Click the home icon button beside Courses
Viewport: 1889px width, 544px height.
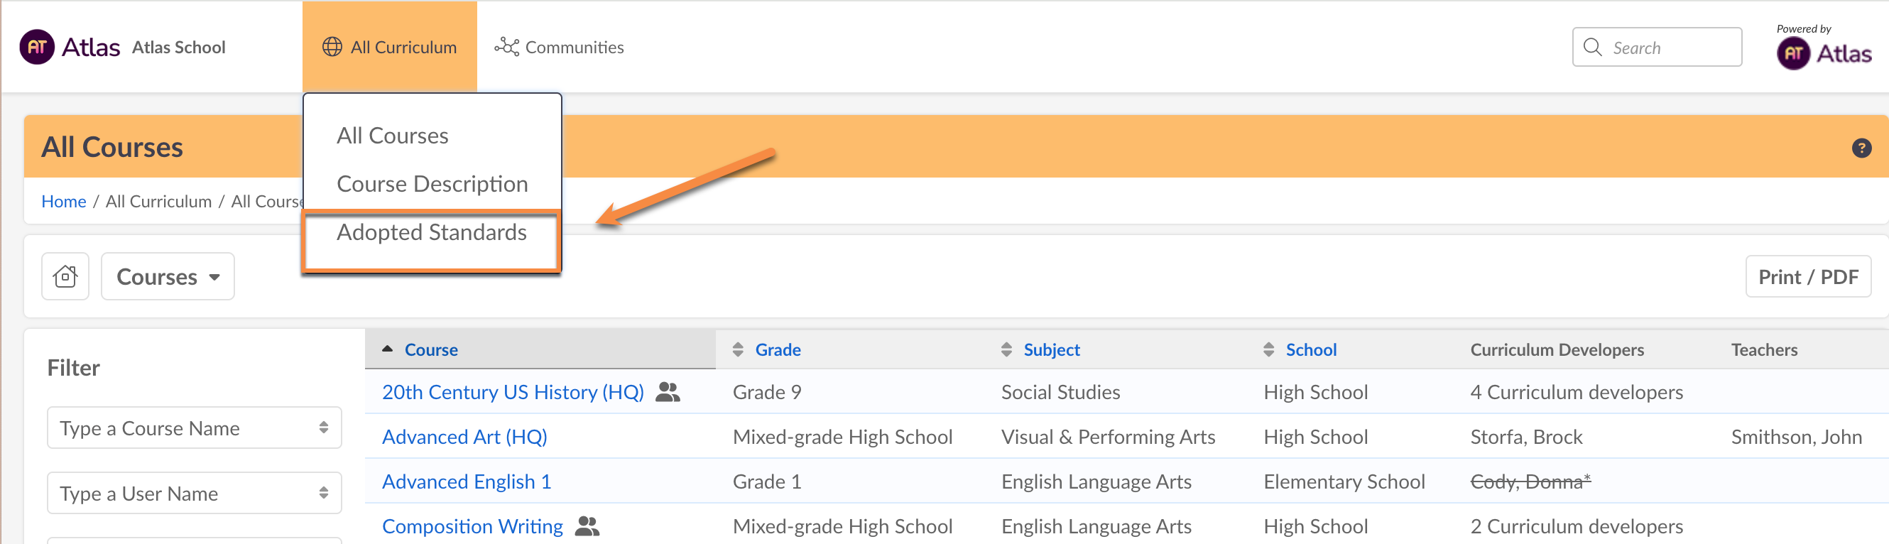click(65, 276)
